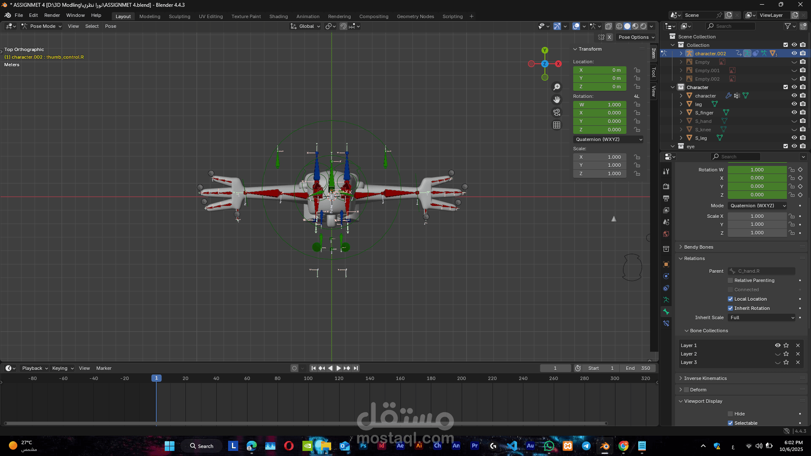Hide the S_finger object in outliner
This screenshot has height=456, width=811.
794,113
